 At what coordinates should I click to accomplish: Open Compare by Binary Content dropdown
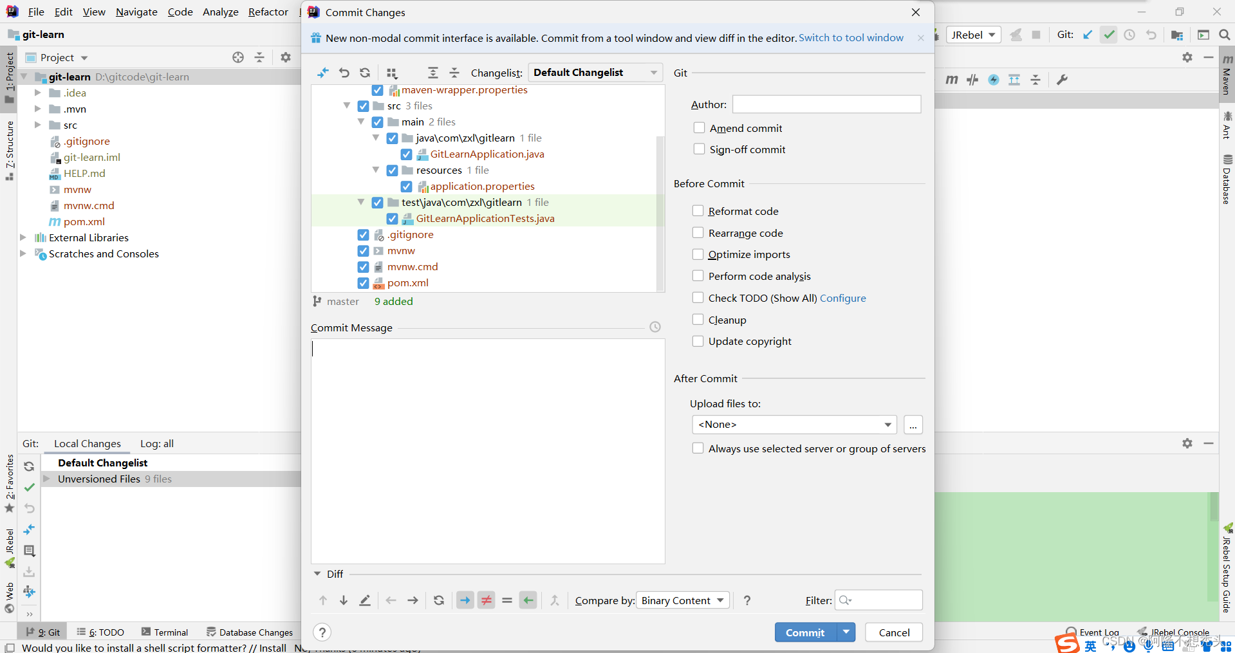pyautogui.click(x=683, y=600)
